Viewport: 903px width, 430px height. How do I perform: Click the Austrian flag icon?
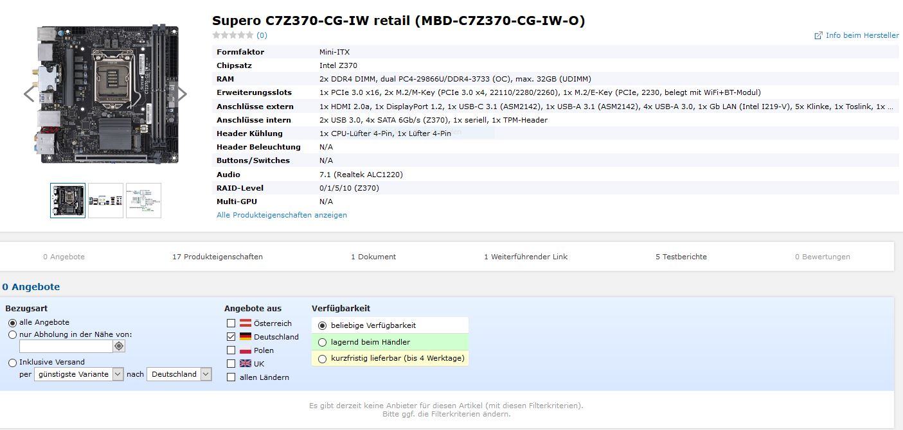[246, 323]
